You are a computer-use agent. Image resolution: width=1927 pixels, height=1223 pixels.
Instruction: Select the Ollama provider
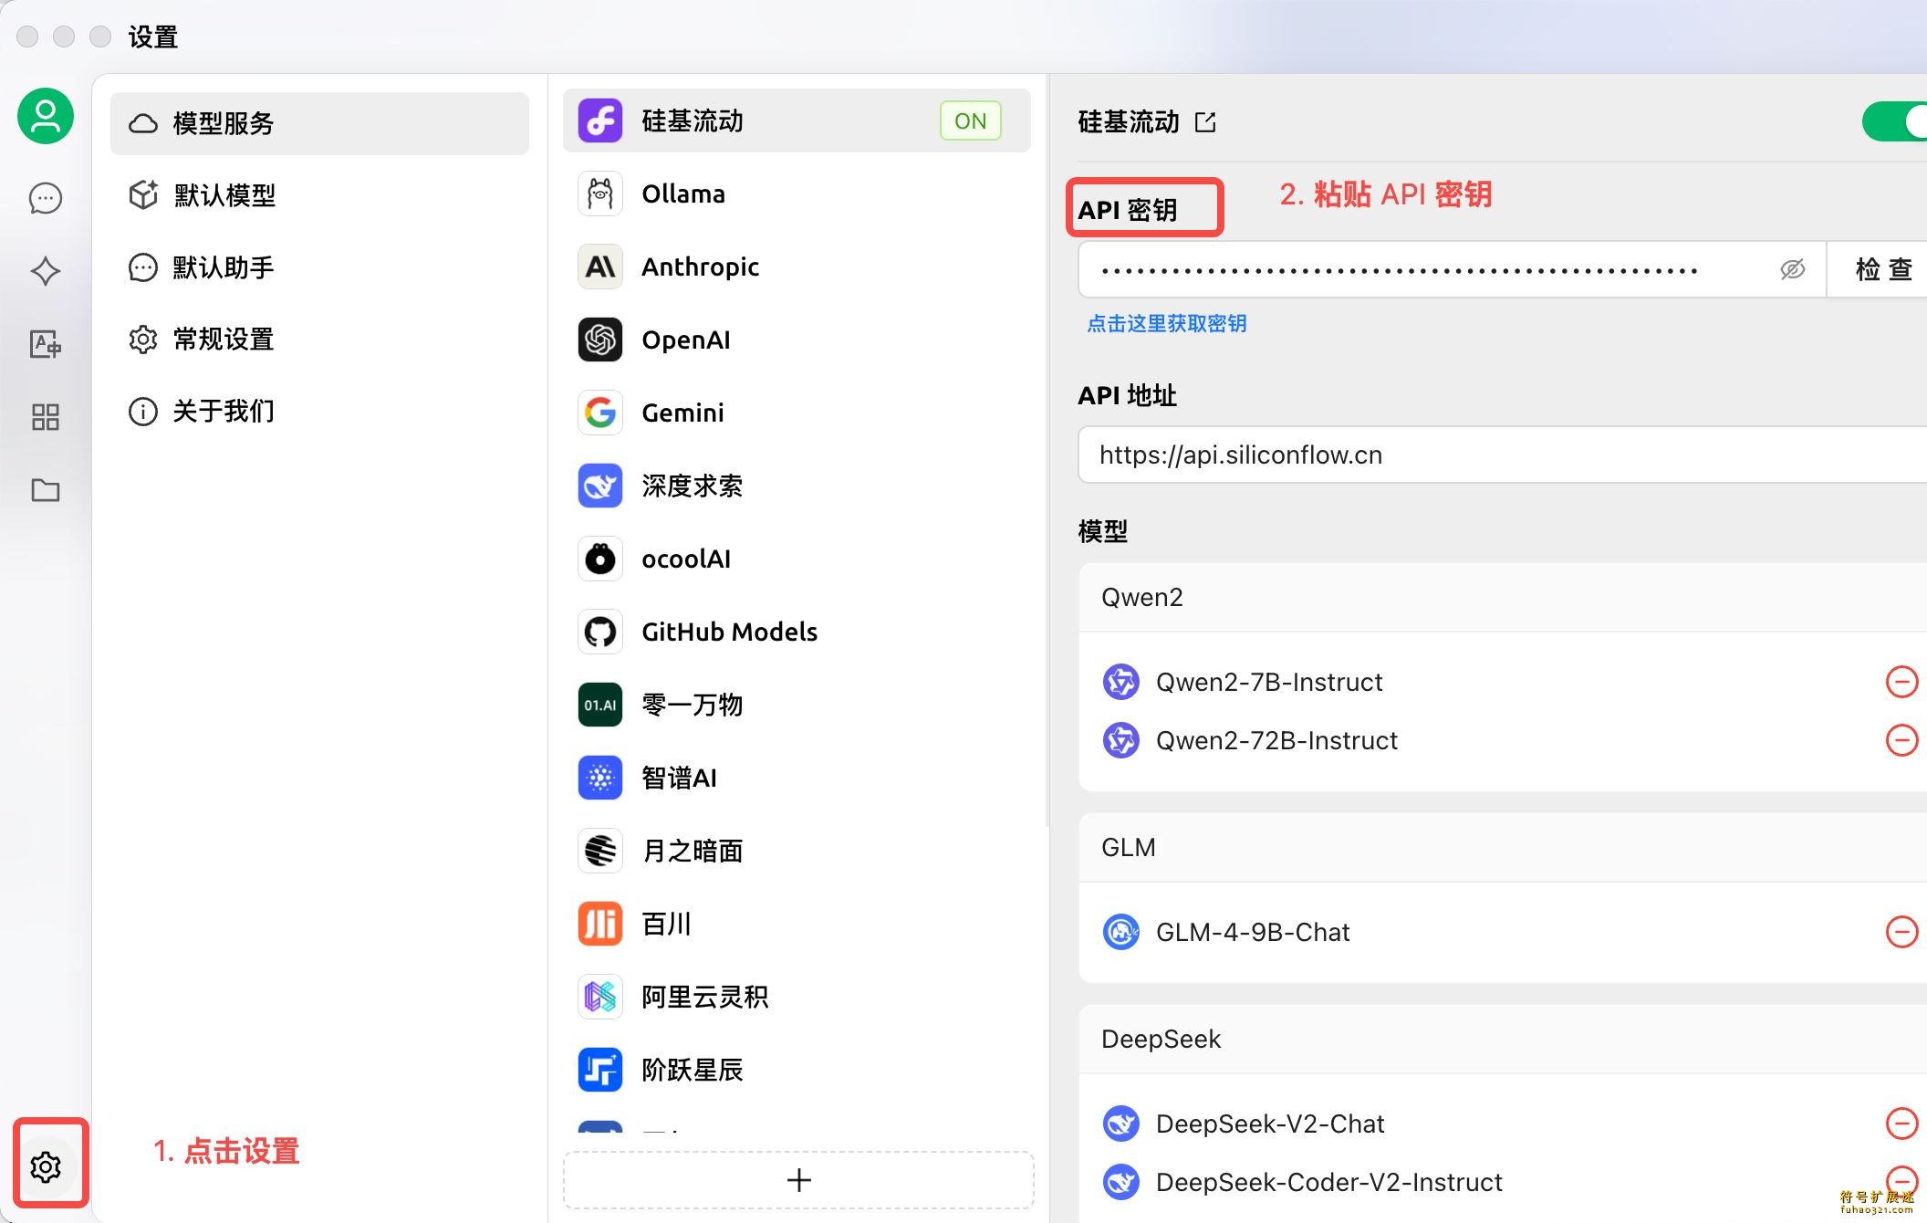click(797, 193)
